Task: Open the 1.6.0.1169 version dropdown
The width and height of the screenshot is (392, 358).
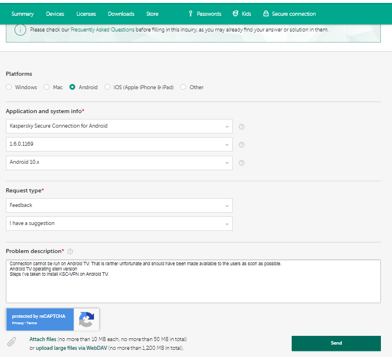Action: pos(119,144)
